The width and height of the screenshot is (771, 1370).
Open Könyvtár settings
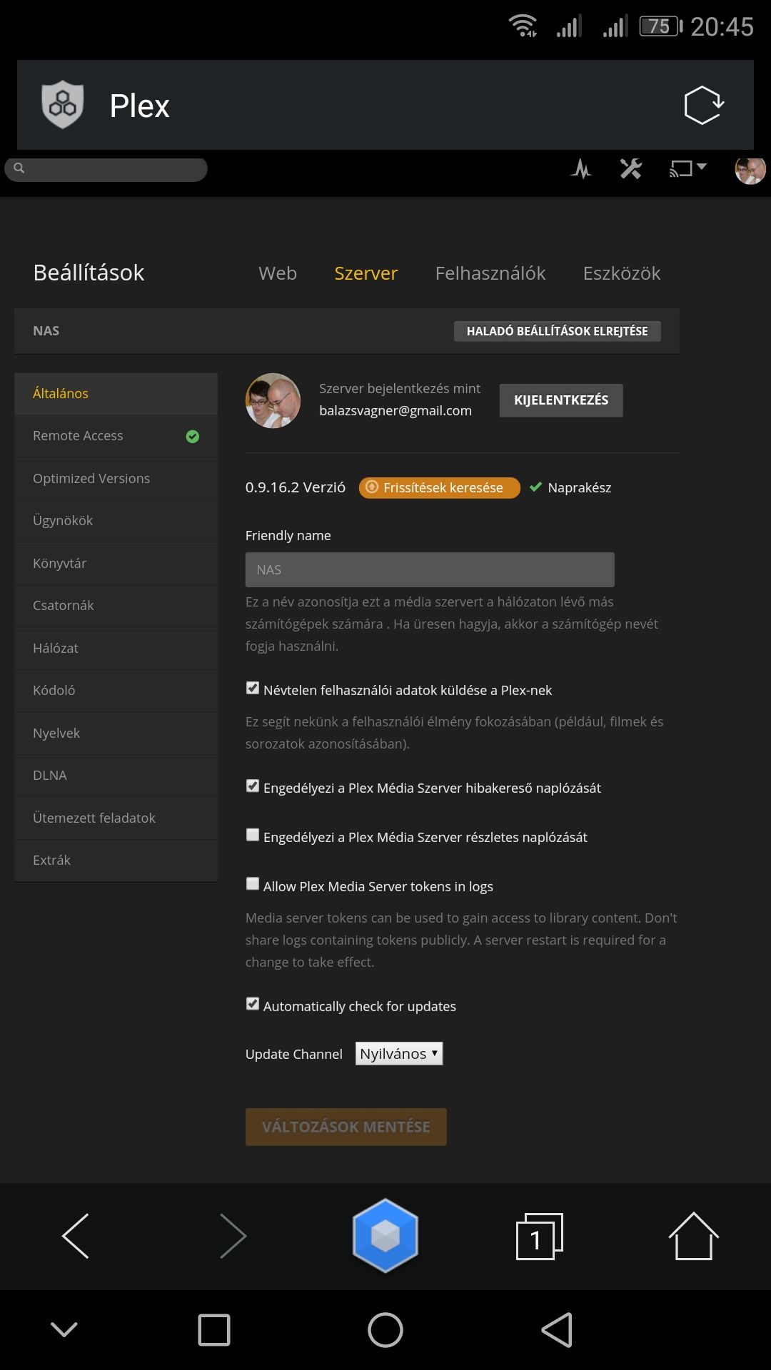pyautogui.click(x=116, y=563)
